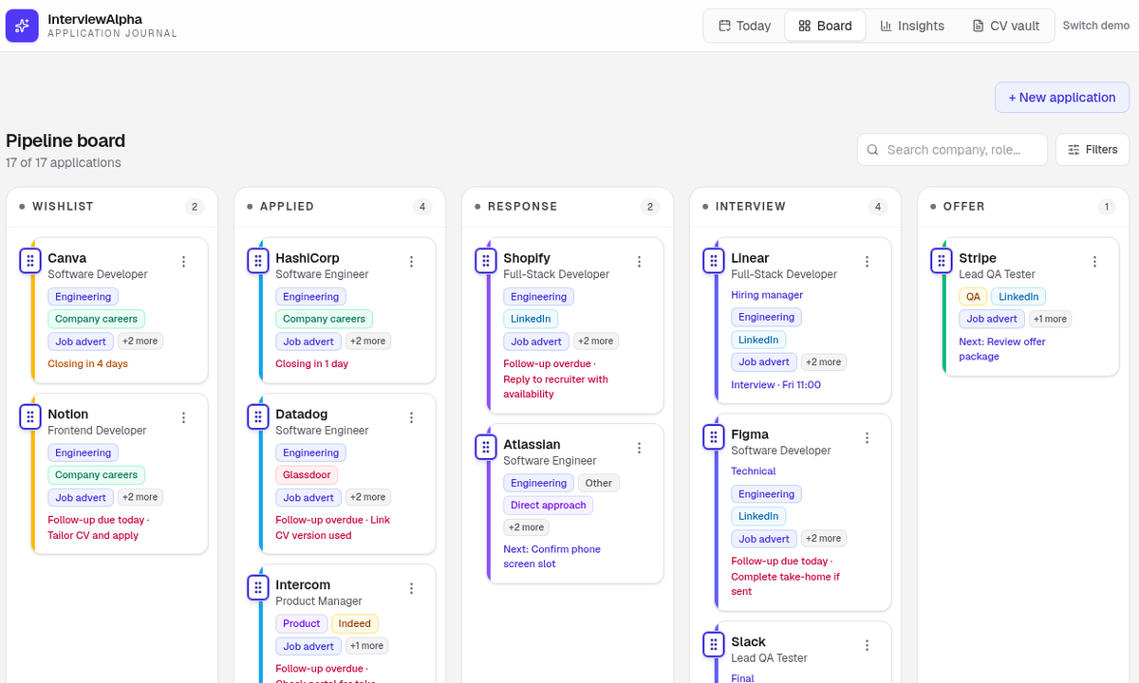
Task: Expand +2 more tags on HashiCorp card
Action: [368, 341]
